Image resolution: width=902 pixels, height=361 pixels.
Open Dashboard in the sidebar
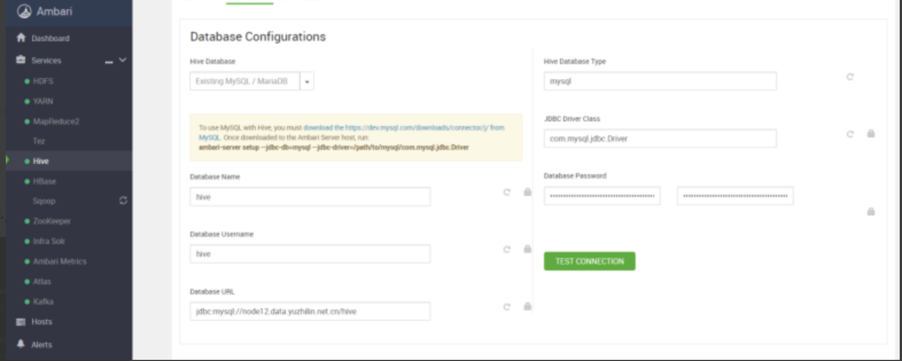coord(50,38)
